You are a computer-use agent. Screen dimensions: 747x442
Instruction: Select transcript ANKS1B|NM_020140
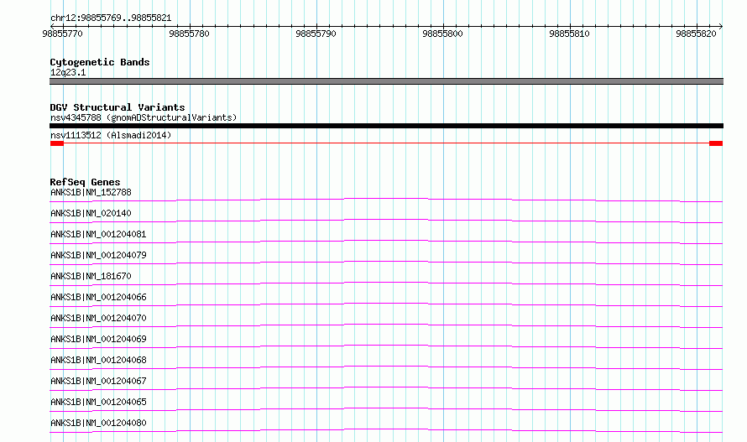coord(91,213)
